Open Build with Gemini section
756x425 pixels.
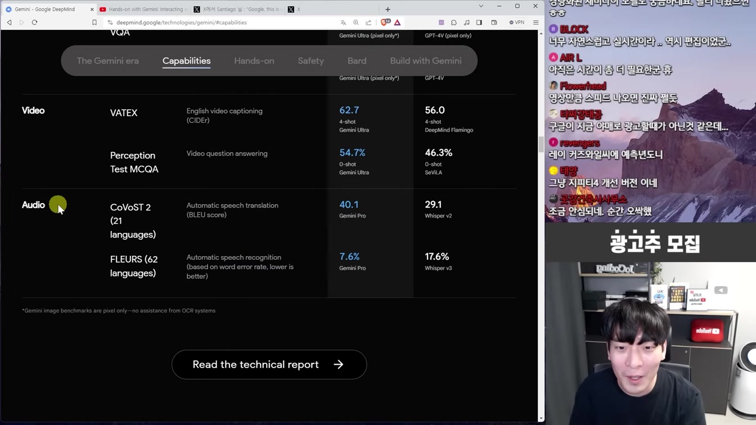(x=426, y=61)
